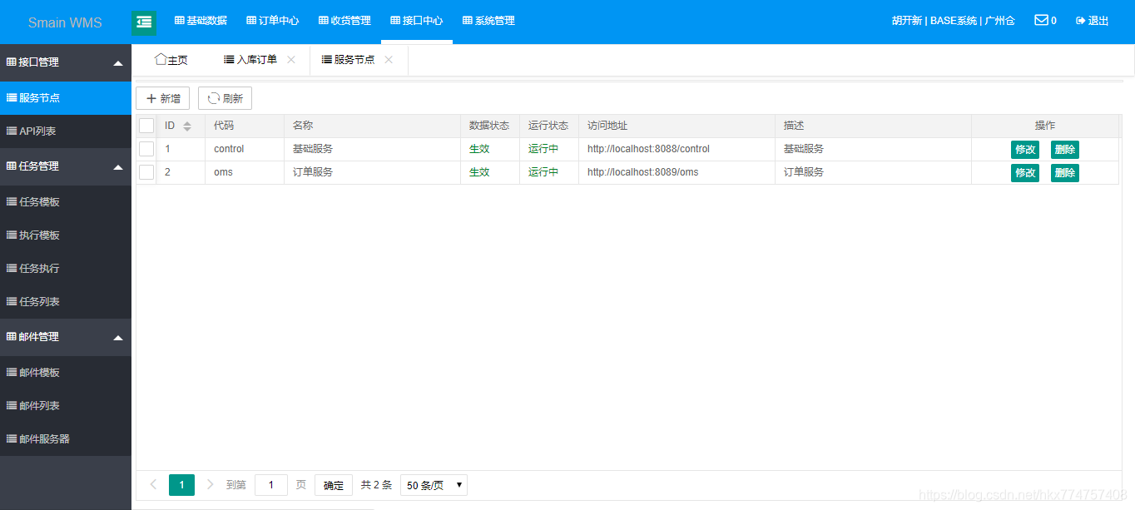The width and height of the screenshot is (1135, 510).
Task: Click the home icon on 主页 tab
Action: pyautogui.click(x=161, y=59)
